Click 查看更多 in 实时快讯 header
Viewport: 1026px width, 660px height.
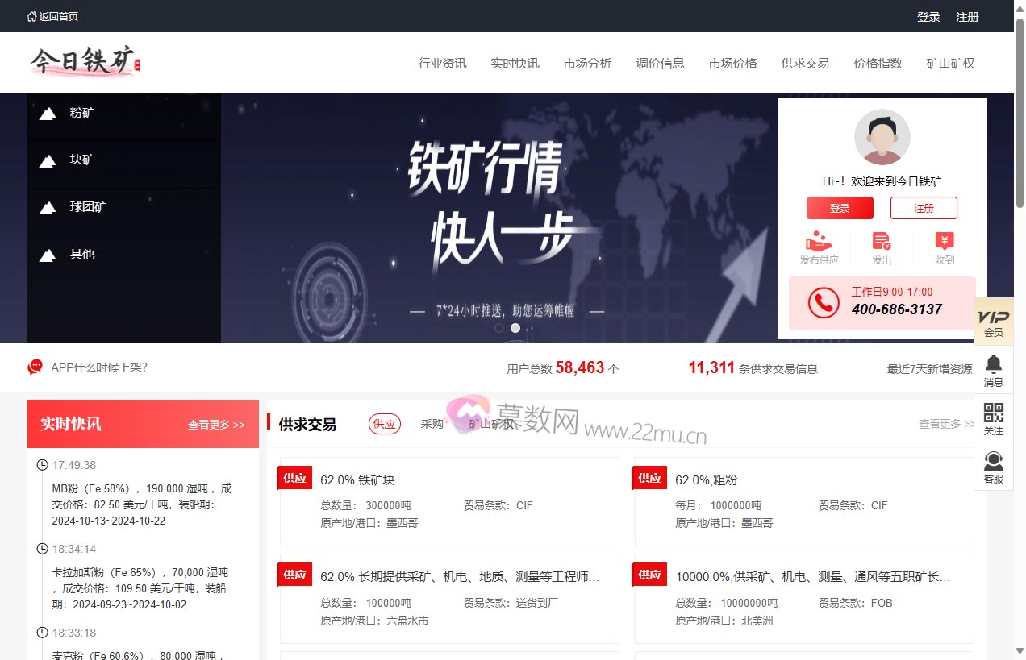click(x=216, y=425)
